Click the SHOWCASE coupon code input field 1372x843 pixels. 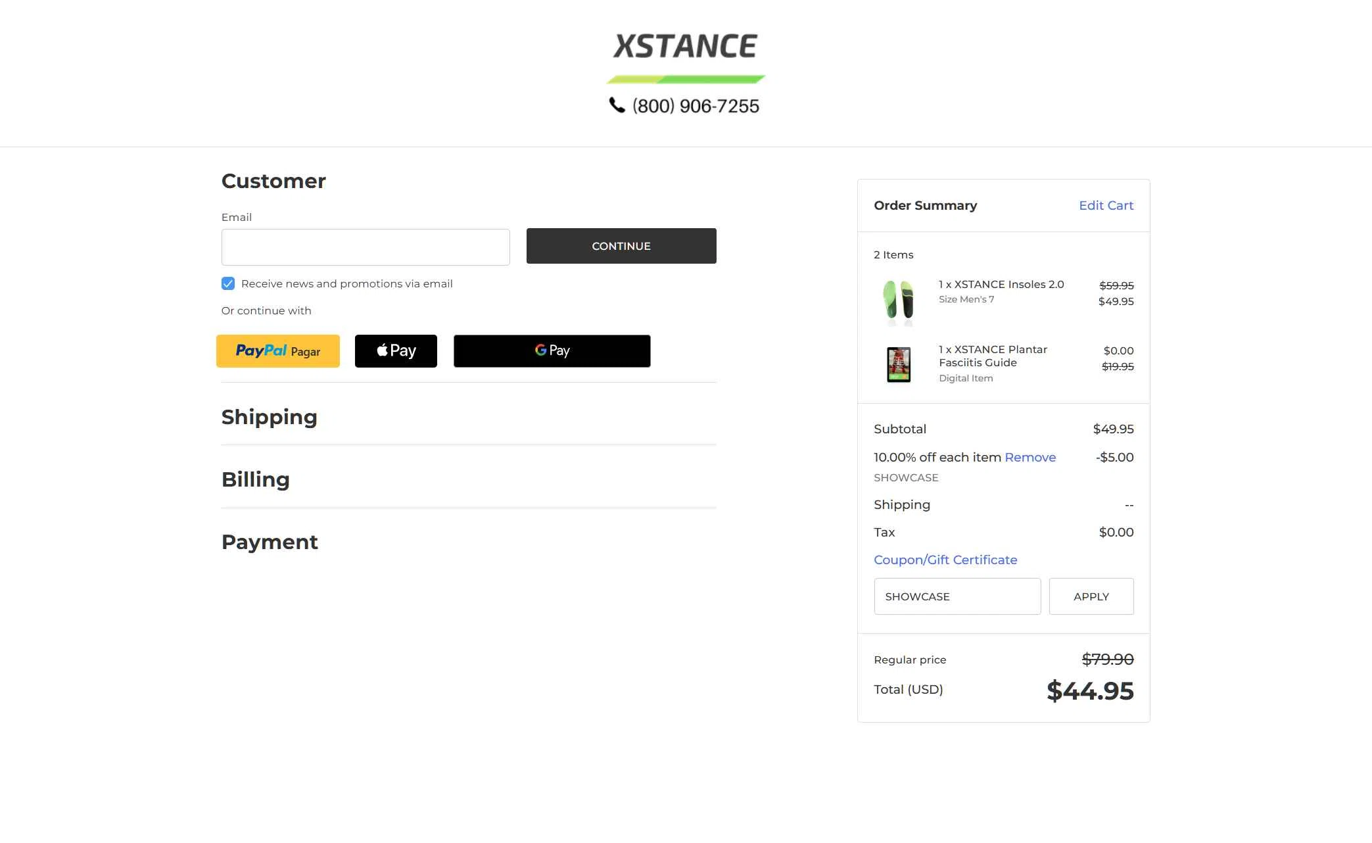pos(957,596)
